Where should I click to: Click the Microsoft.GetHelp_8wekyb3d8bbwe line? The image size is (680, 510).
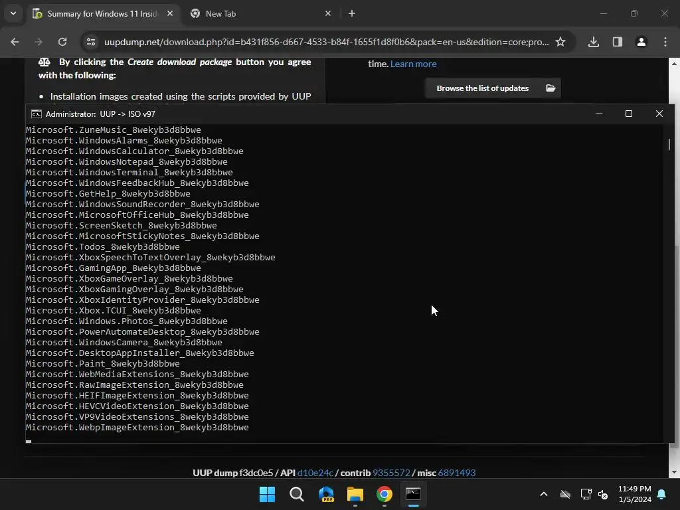click(108, 194)
